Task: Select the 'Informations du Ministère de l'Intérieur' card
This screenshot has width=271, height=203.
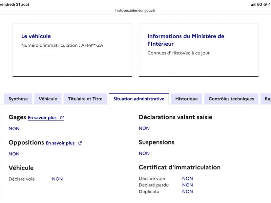Action: [x=199, y=50]
